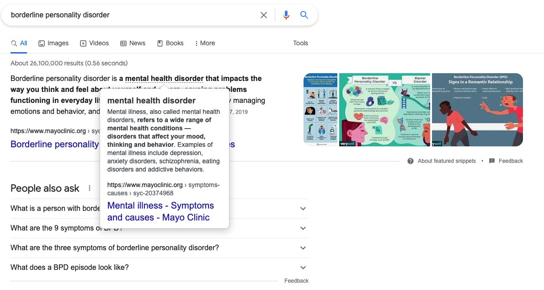Expand 'What is a person with borderline' question
This screenshot has width=544, height=290.
click(303, 208)
